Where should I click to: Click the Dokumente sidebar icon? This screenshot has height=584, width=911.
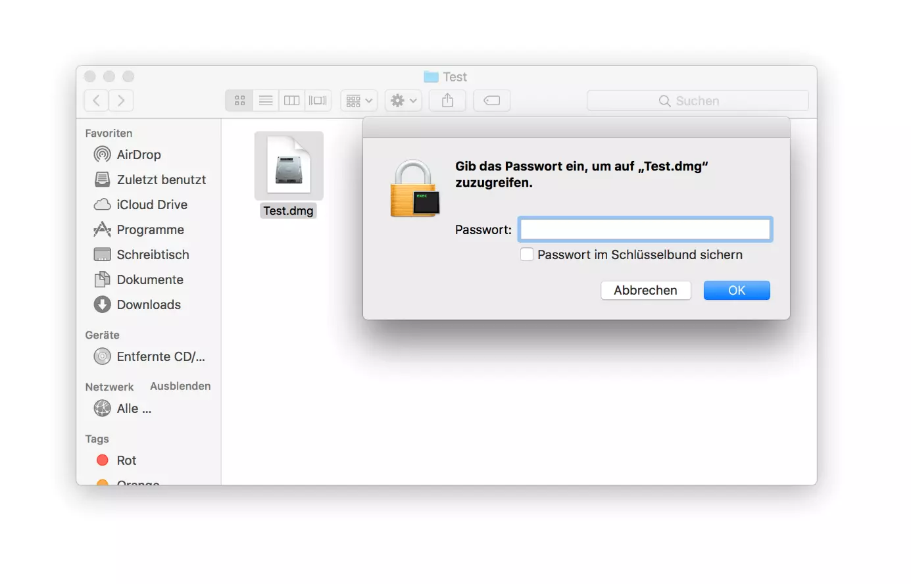tap(102, 280)
